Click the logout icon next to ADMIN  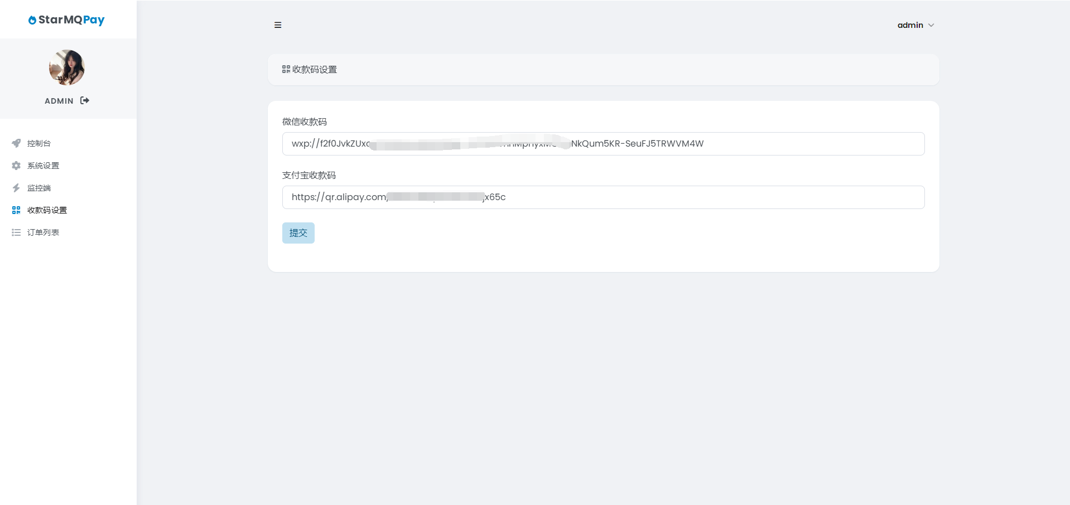click(85, 100)
